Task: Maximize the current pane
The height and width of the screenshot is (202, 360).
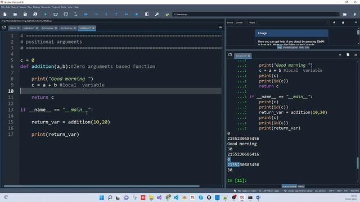Action: [147, 14]
